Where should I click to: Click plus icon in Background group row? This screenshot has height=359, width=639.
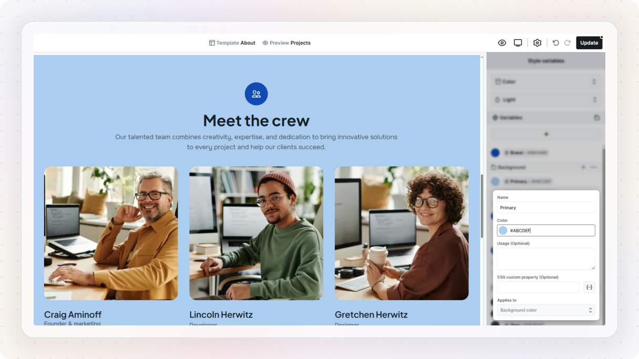click(583, 167)
